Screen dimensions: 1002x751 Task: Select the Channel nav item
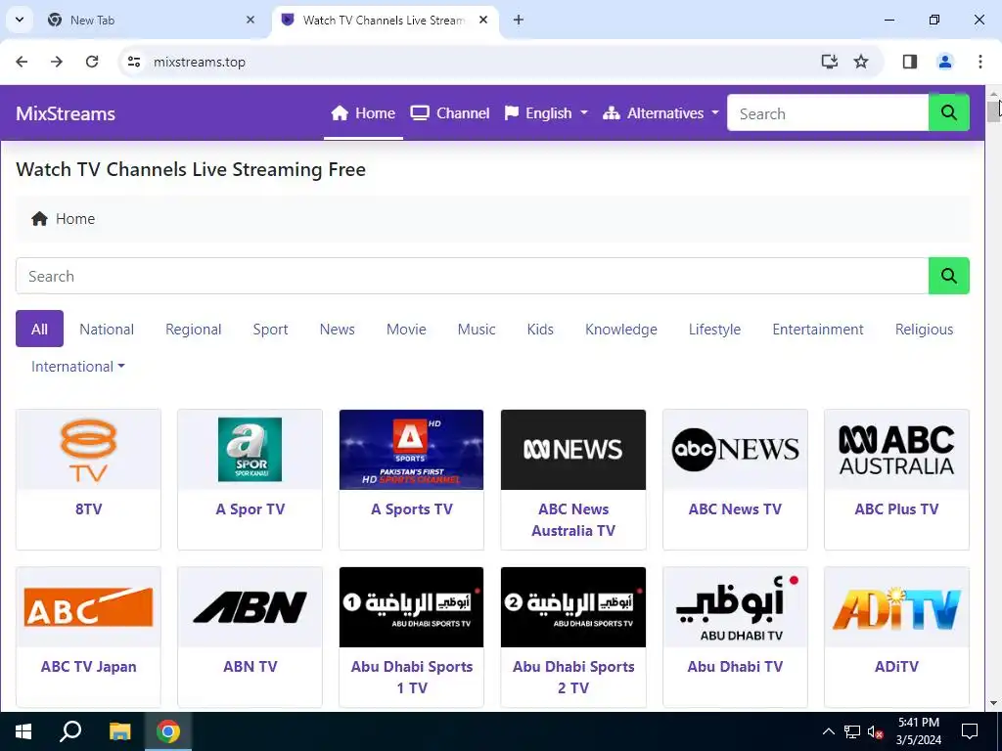pos(450,113)
